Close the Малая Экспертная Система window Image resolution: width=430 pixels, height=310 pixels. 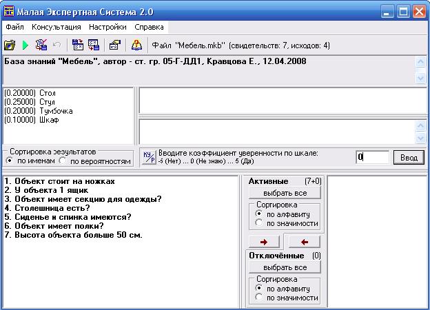pyautogui.click(x=420, y=12)
